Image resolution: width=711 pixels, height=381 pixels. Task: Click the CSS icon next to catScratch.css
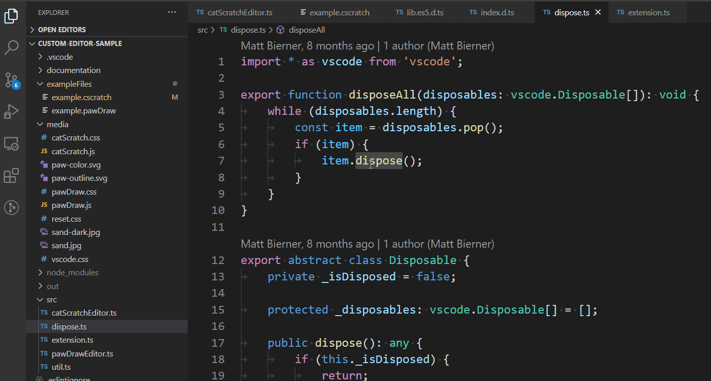pyautogui.click(x=44, y=138)
